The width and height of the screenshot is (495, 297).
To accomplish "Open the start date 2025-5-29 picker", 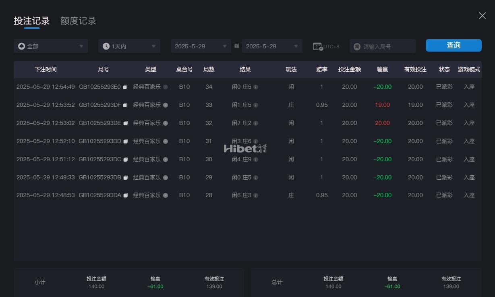I will point(201,46).
